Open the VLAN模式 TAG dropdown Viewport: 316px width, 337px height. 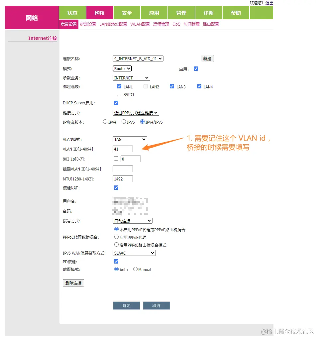130,139
